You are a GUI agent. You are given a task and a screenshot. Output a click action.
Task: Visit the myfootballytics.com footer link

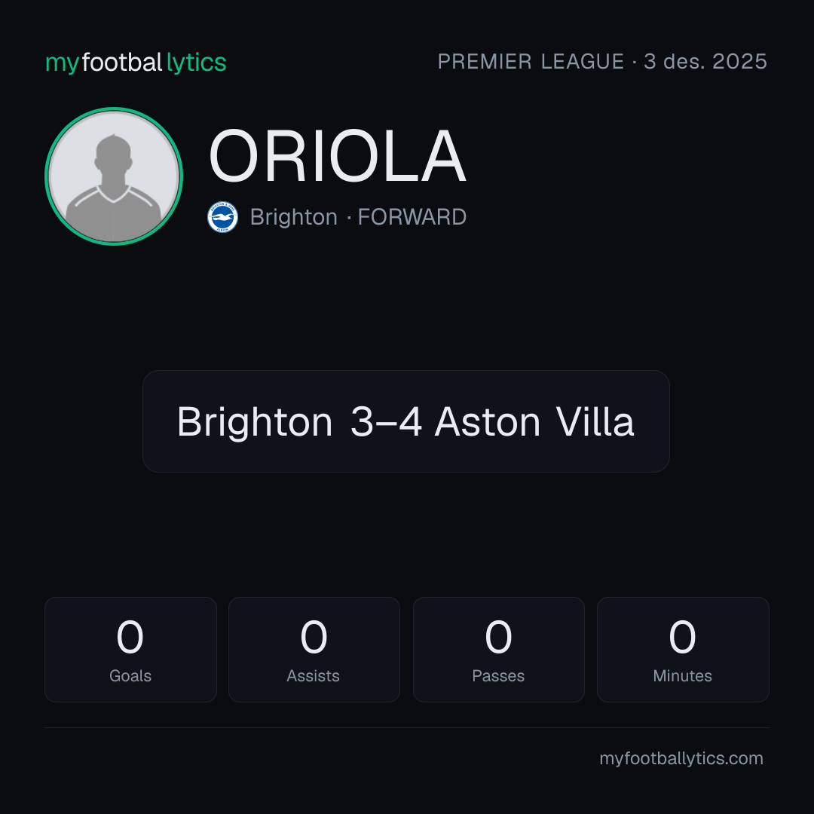(x=681, y=758)
